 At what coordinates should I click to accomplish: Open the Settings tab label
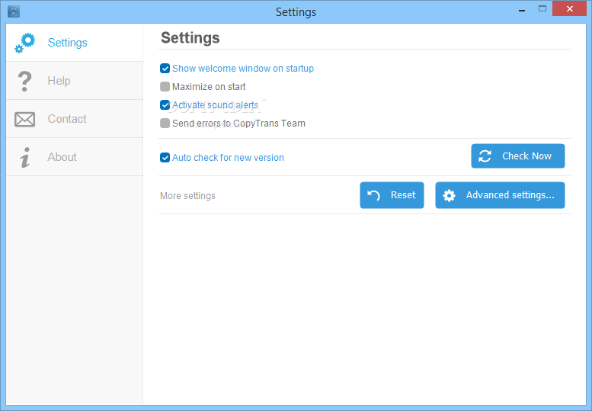point(68,43)
